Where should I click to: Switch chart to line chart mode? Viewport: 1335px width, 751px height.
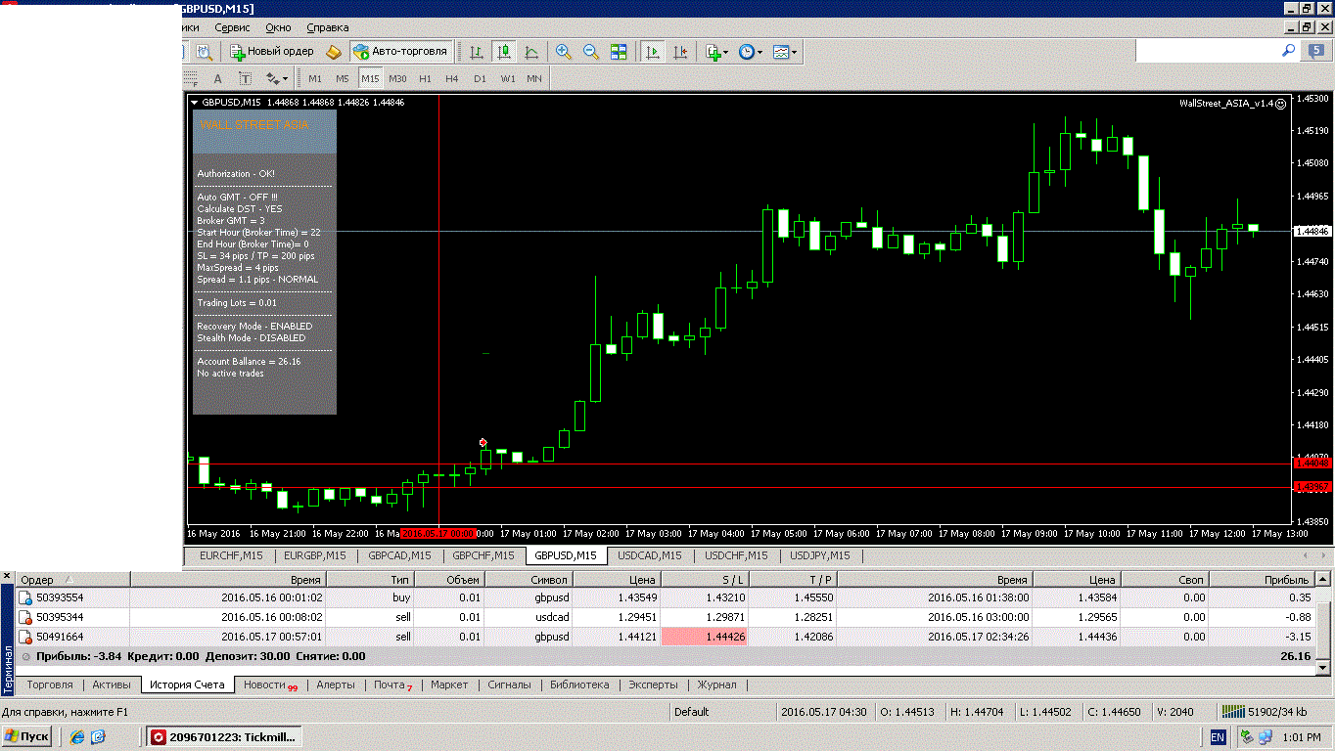(x=531, y=52)
